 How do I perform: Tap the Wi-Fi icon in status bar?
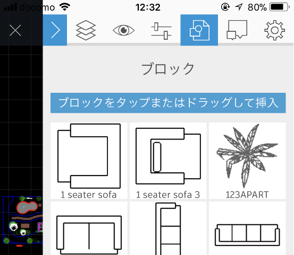tap(65, 7)
